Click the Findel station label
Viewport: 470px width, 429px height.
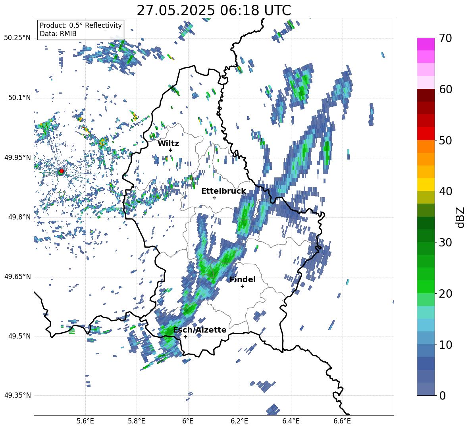pyautogui.click(x=243, y=279)
